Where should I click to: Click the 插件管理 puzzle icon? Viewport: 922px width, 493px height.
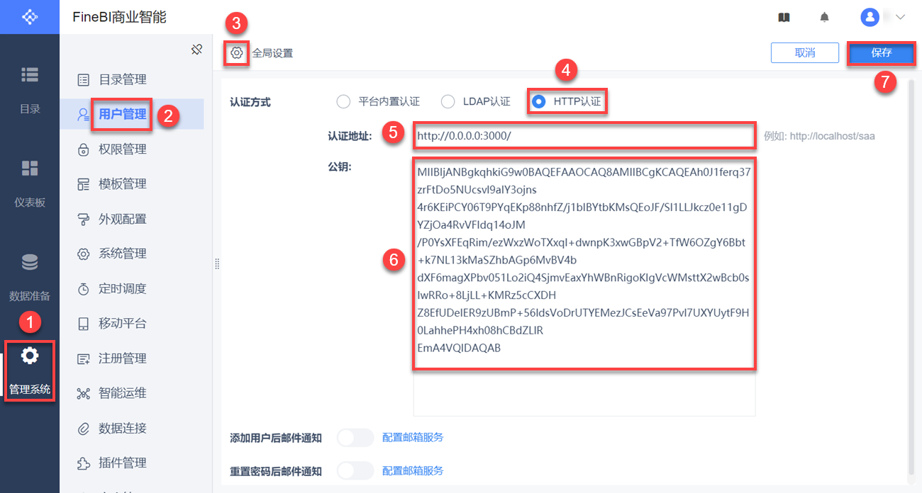point(84,463)
